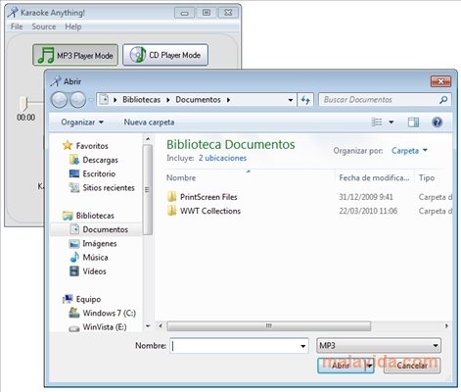Click the Cancelar button
This screenshot has height=392, width=461.
[x=412, y=366]
